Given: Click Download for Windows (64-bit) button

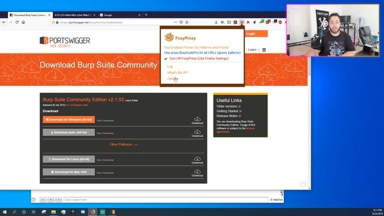Looking at the screenshot, I should pyautogui.click(x=69, y=119).
